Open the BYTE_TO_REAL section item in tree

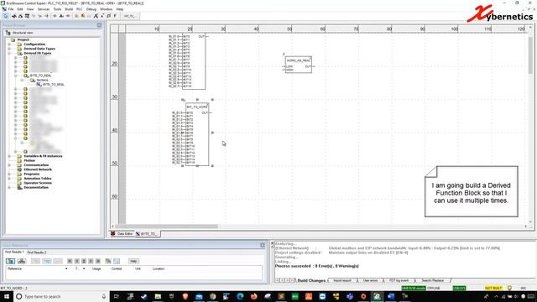53,84
